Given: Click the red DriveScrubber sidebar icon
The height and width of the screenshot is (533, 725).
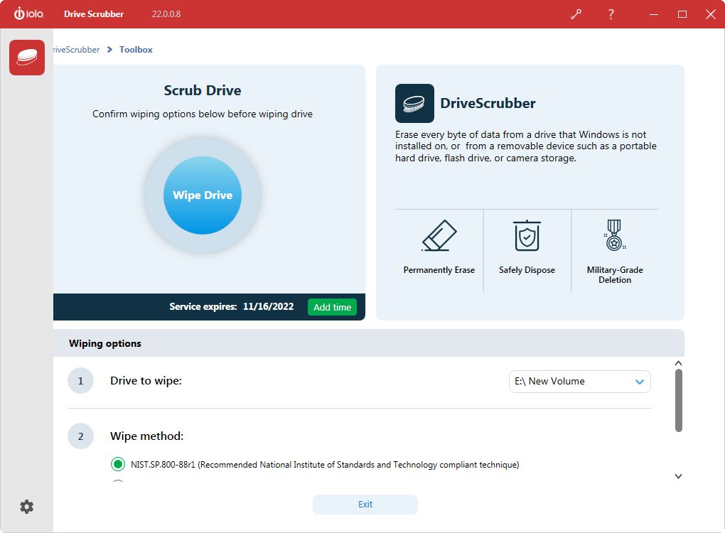Looking at the screenshot, I should [27, 58].
